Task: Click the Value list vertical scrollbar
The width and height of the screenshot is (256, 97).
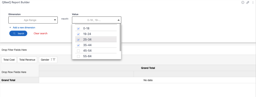Action: (120, 37)
